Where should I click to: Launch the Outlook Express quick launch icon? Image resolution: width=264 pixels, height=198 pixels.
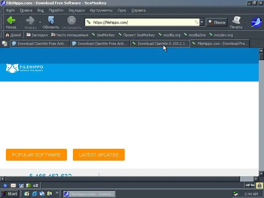tap(42, 194)
